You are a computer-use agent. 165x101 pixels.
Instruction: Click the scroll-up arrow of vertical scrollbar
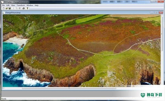(x=162, y=16)
